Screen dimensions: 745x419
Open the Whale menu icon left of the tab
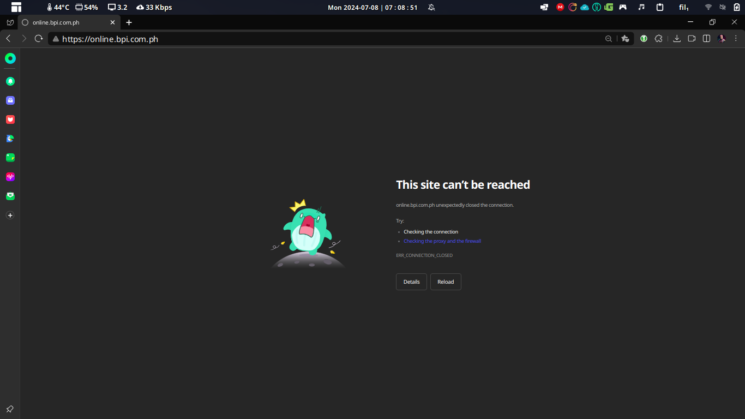(10, 22)
